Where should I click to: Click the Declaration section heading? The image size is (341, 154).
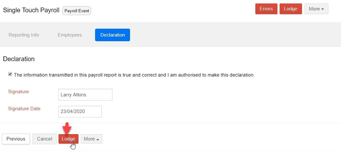pyautogui.click(x=19, y=59)
